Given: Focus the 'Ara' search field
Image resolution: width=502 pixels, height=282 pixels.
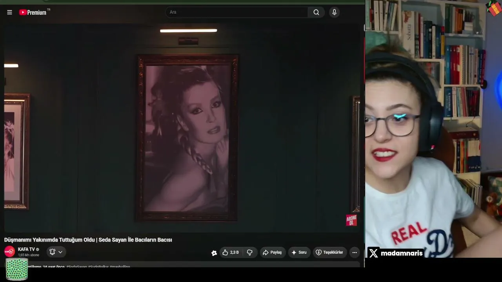Looking at the screenshot, I should pyautogui.click(x=236, y=12).
